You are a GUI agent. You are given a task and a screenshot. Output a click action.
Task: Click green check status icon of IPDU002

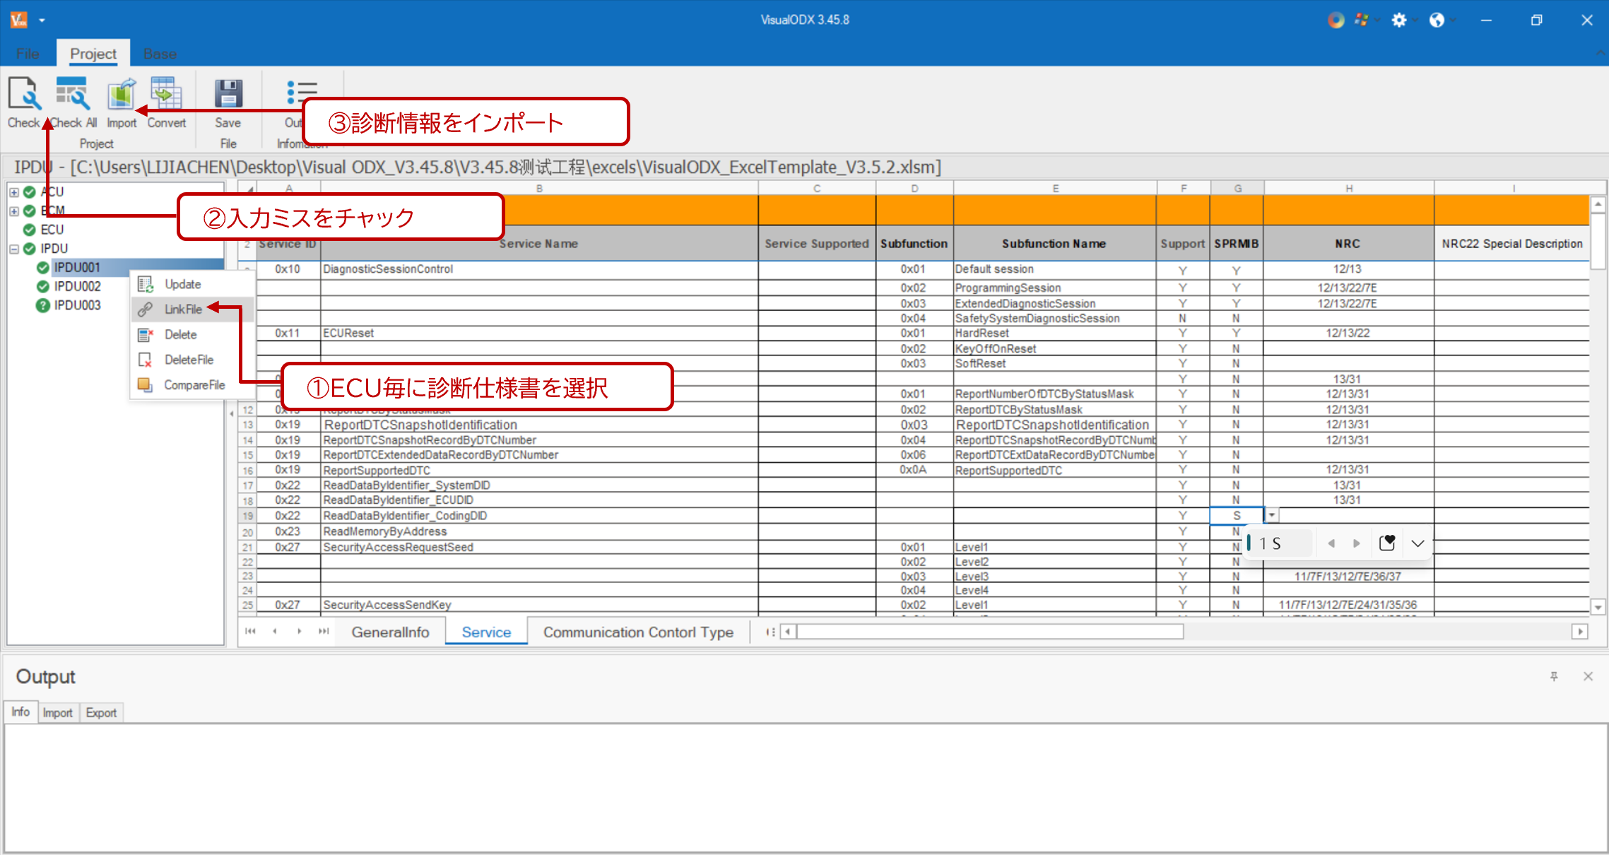coord(42,286)
